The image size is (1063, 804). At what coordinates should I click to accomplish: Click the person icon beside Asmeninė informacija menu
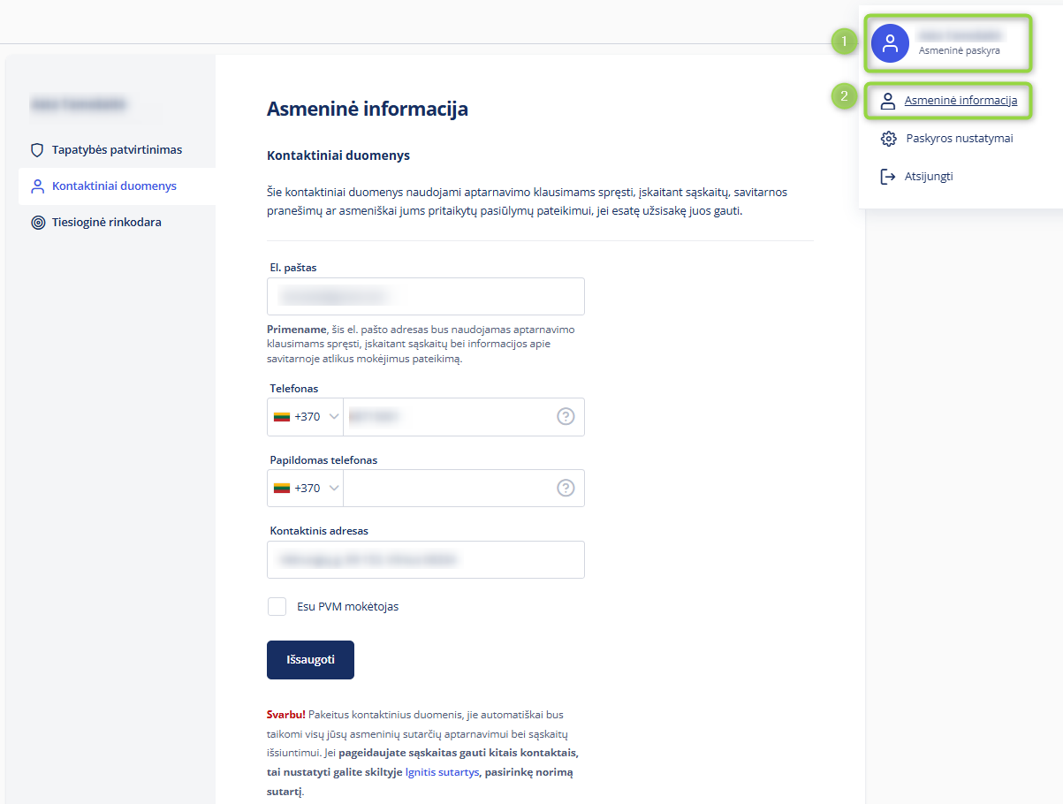pyautogui.click(x=887, y=101)
